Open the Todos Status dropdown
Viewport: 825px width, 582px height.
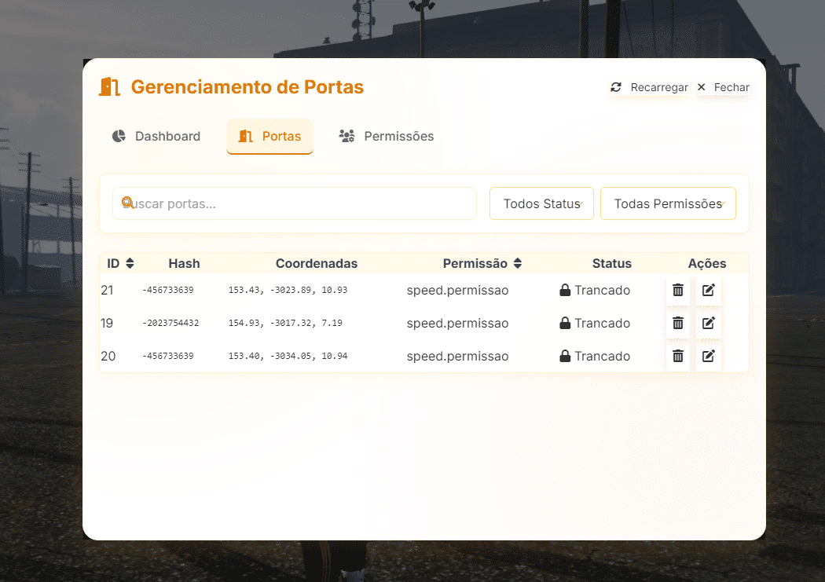541,203
